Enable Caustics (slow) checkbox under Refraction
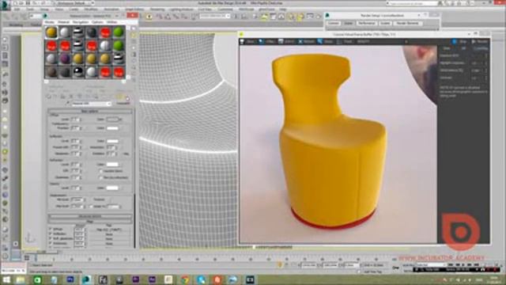This screenshot has width=506, height=285. 100,171
